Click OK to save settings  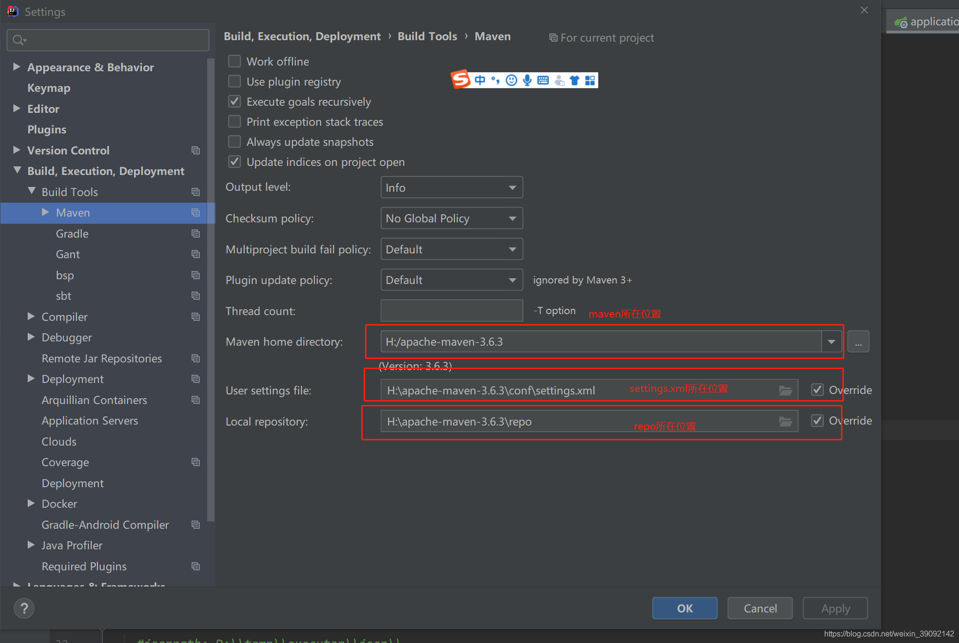[684, 608]
